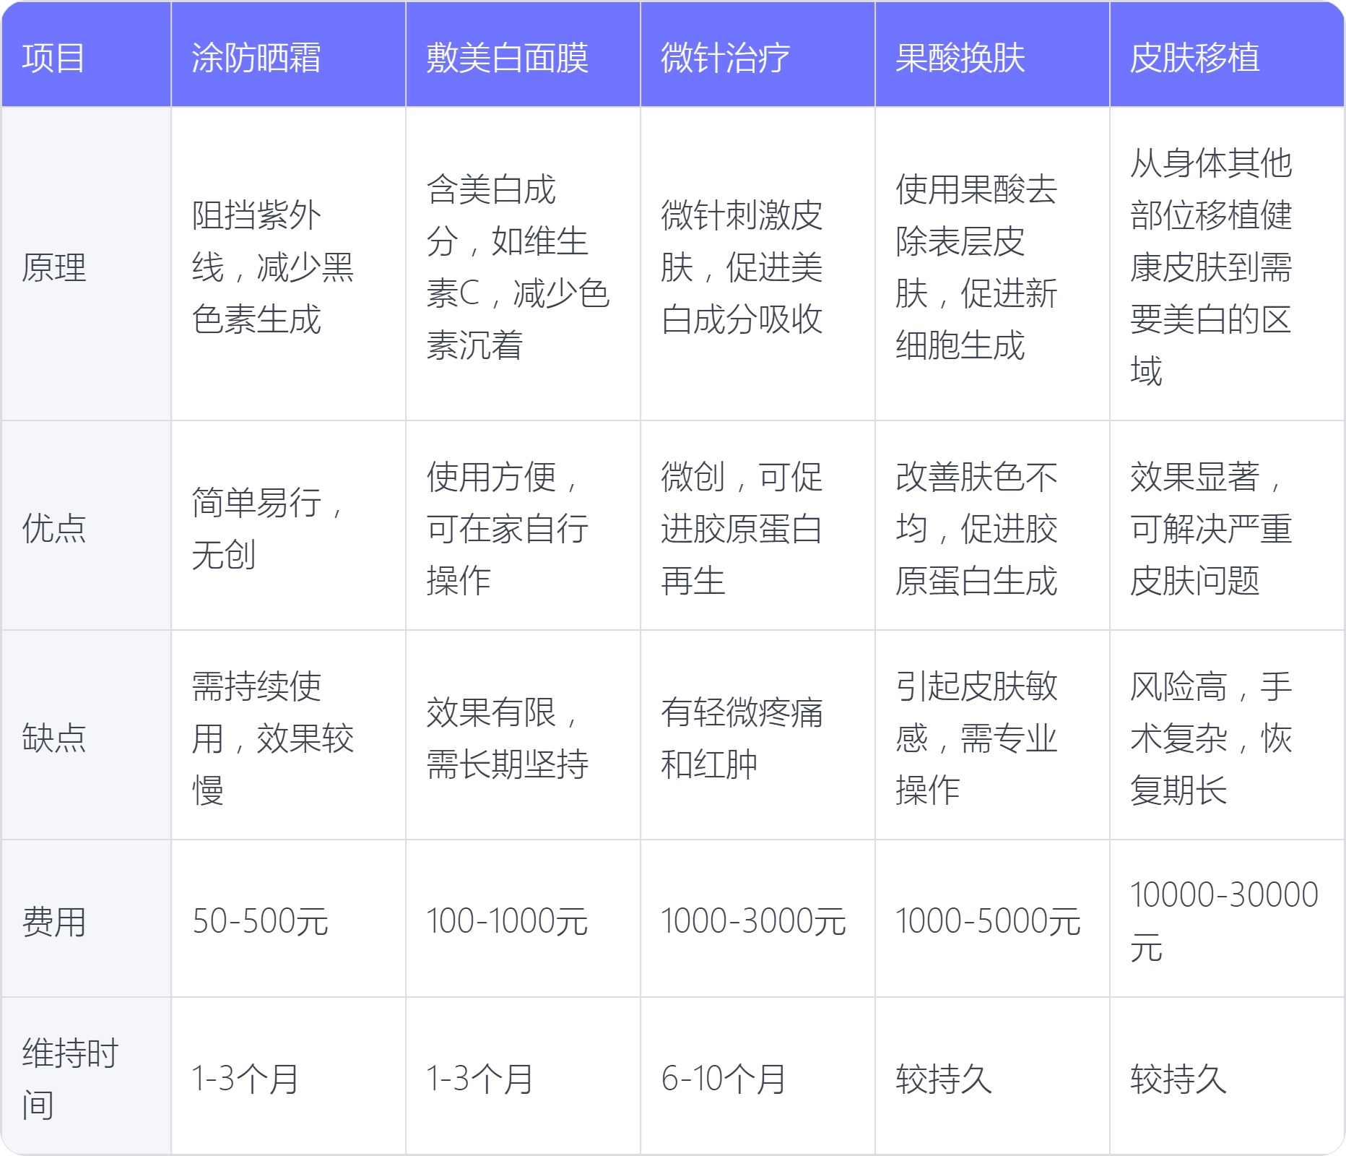The height and width of the screenshot is (1156, 1346).
Task: Click the 果酸换肤 column header
Action: (960, 58)
